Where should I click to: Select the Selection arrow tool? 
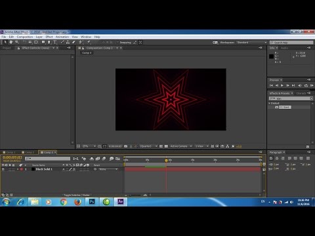pos(5,42)
